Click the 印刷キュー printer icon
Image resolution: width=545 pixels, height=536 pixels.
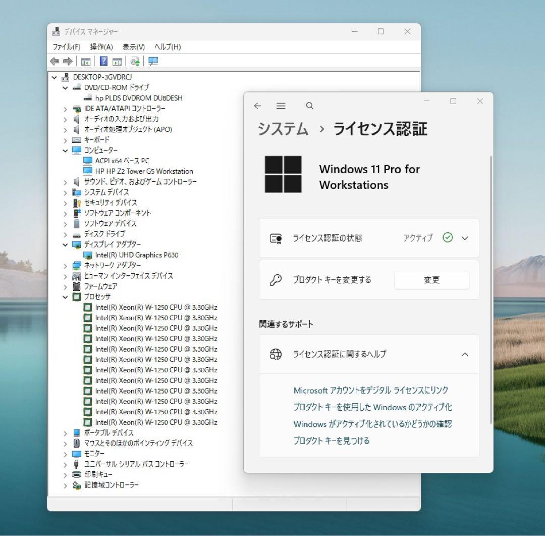(77, 474)
